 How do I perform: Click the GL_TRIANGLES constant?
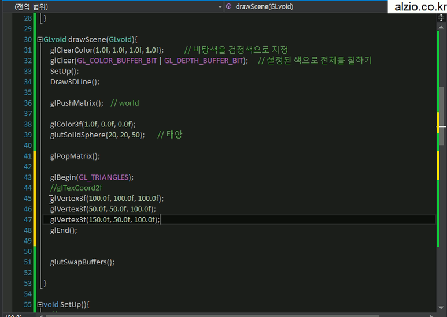point(104,177)
